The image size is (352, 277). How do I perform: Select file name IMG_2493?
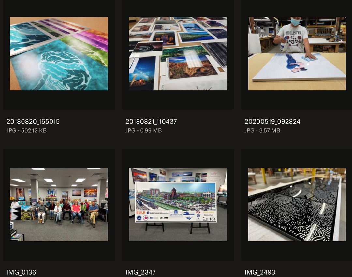(260, 272)
